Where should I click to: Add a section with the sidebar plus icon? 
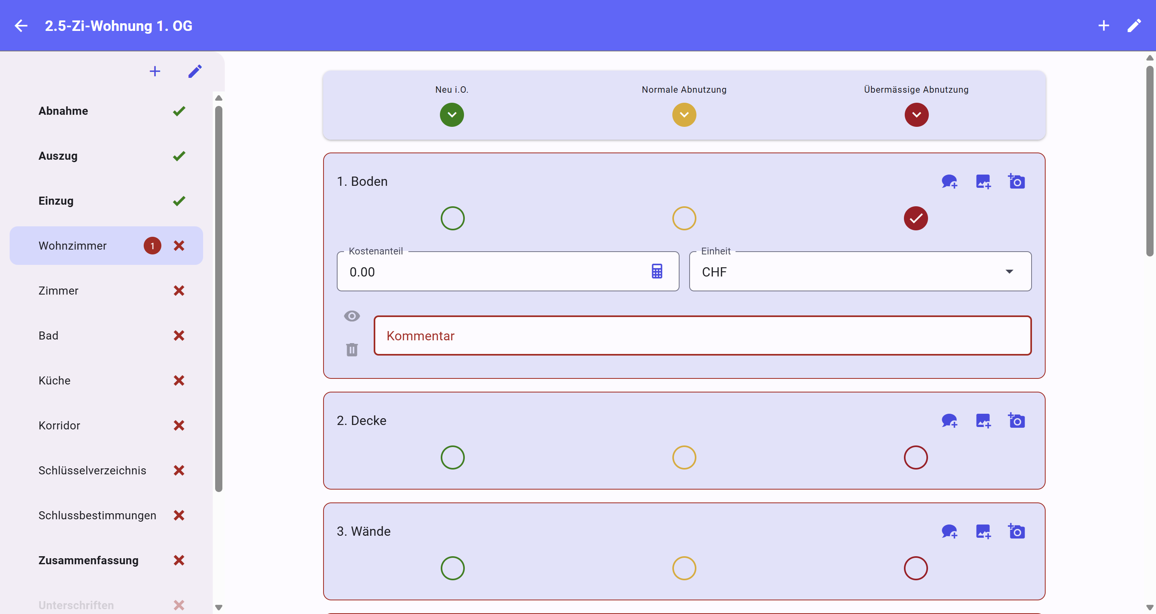click(x=155, y=71)
